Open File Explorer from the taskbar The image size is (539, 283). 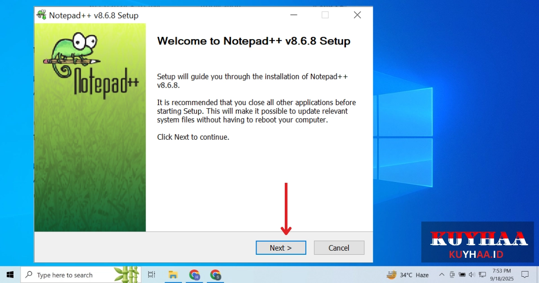(x=172, y=274)
